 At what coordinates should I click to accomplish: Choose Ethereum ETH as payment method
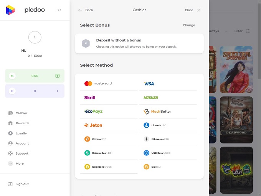(x=157, y=139)
